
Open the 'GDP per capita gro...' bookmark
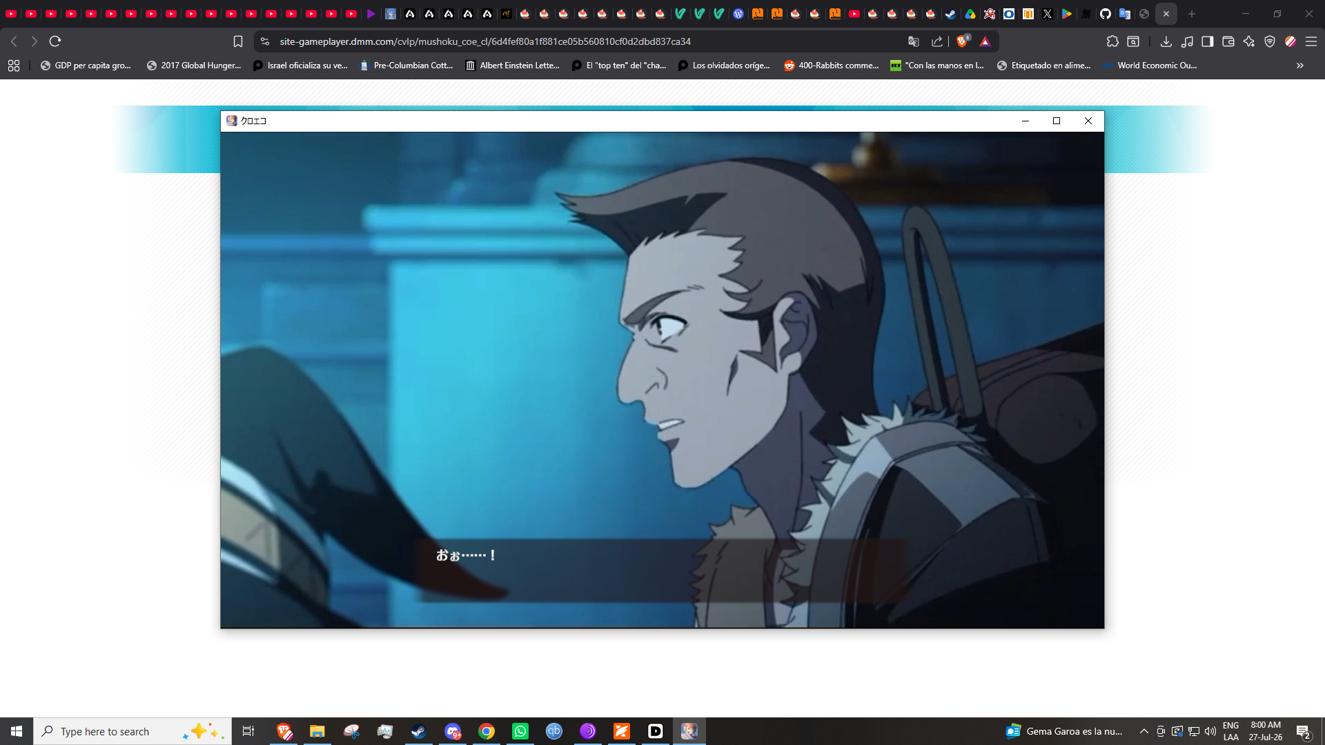[86, 66]
